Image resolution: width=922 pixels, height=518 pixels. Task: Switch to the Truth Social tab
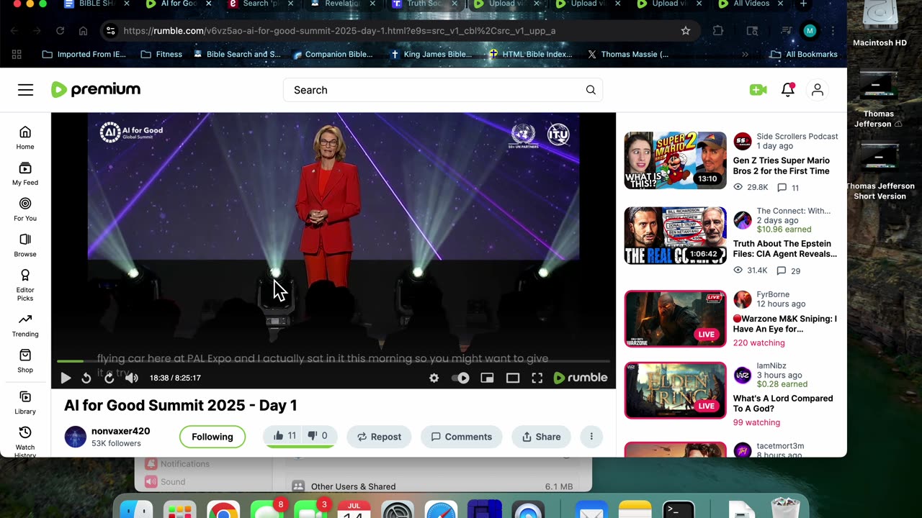[x=425, y=4]
